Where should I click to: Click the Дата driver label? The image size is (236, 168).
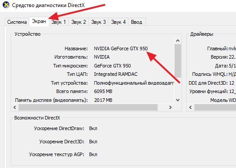[x=221, y=66]
